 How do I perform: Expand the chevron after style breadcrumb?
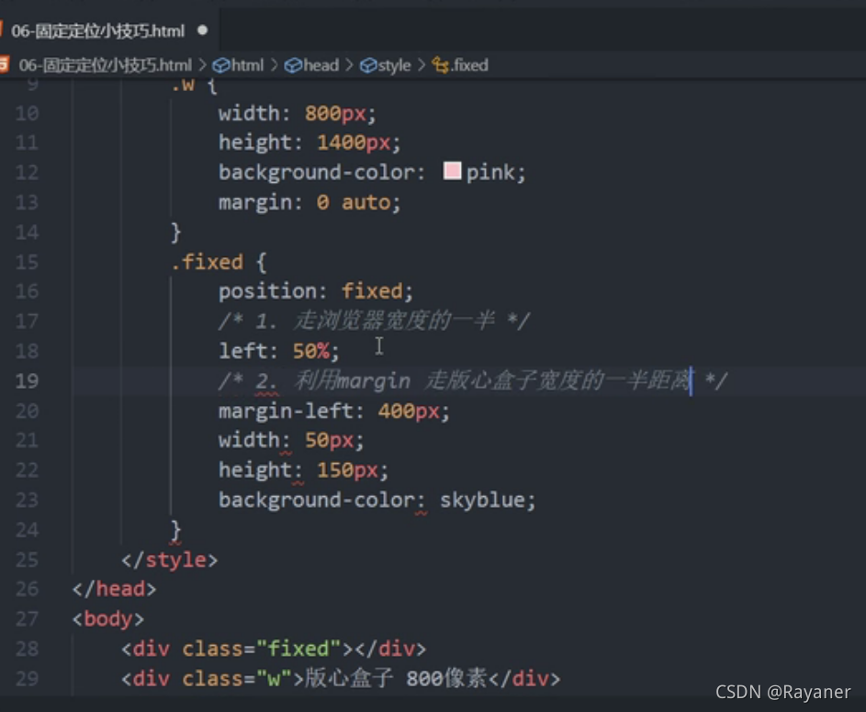(422, 65)
